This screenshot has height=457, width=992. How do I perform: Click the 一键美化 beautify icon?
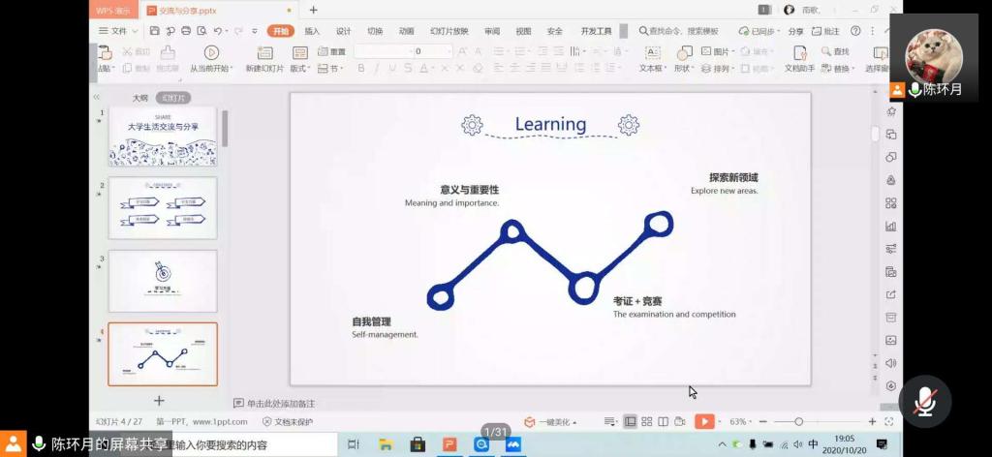coord(530,422)
